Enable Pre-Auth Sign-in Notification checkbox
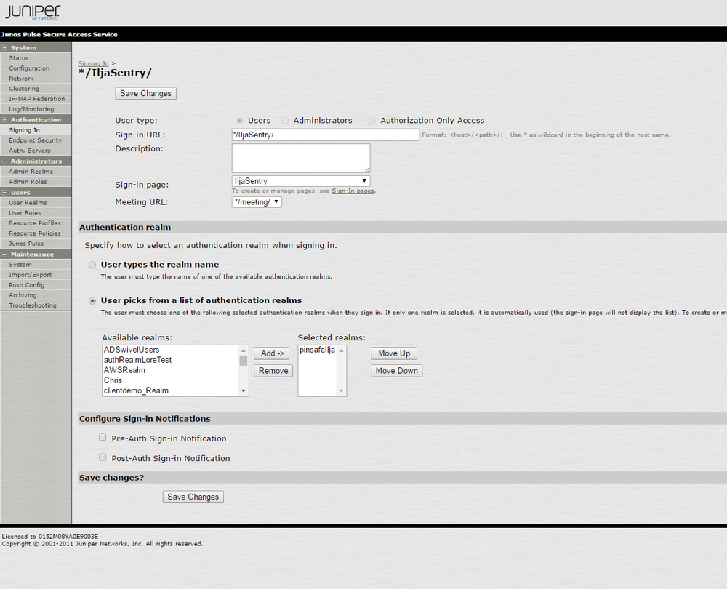727x589 pixels. pyautogui.click(x=103, y=438)
